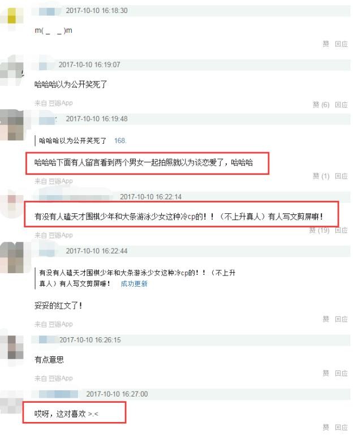
Task: Like the 16:18:30 comment with 赞
Action: [x=326, y=44]
